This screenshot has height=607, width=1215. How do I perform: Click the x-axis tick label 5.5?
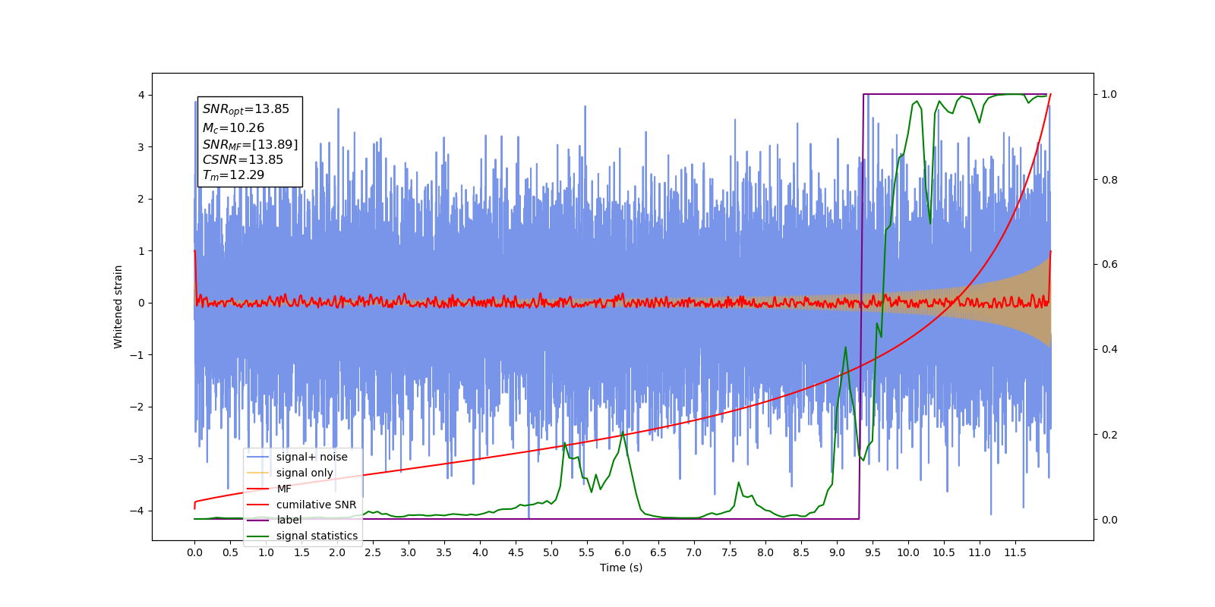pos(587,552)
